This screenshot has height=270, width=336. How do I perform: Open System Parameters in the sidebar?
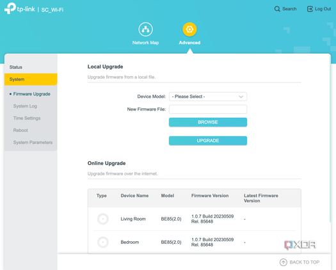33,142
